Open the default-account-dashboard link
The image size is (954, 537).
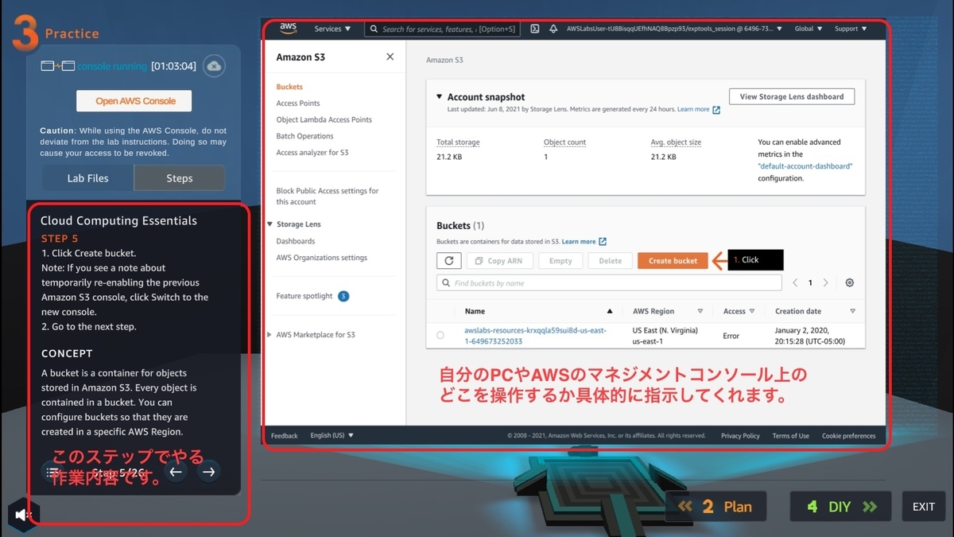[805, 166]
